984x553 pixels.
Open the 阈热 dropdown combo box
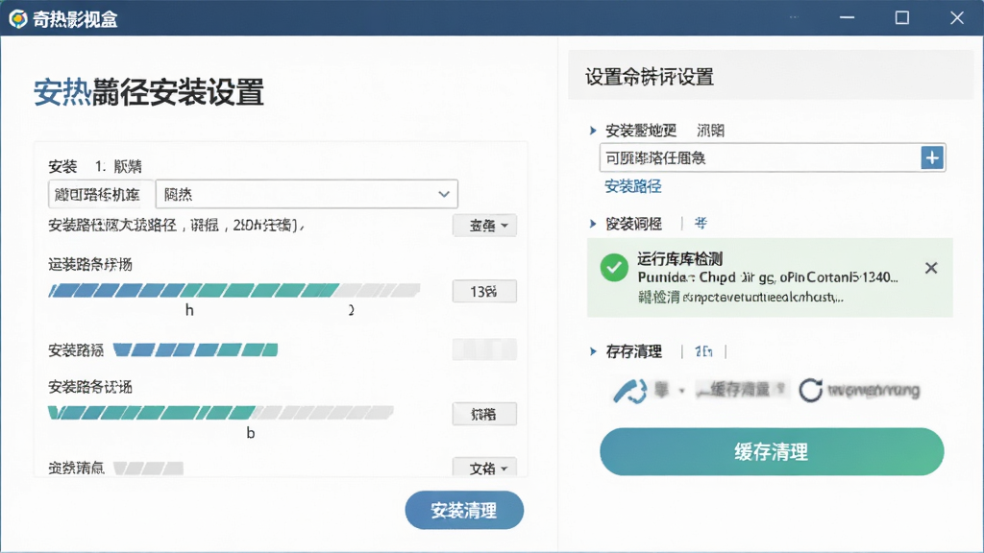(307, 194)
